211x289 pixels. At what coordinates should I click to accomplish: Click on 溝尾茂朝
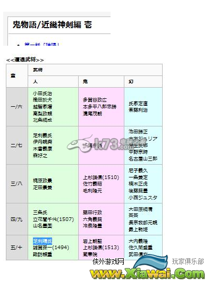(92, 113)
